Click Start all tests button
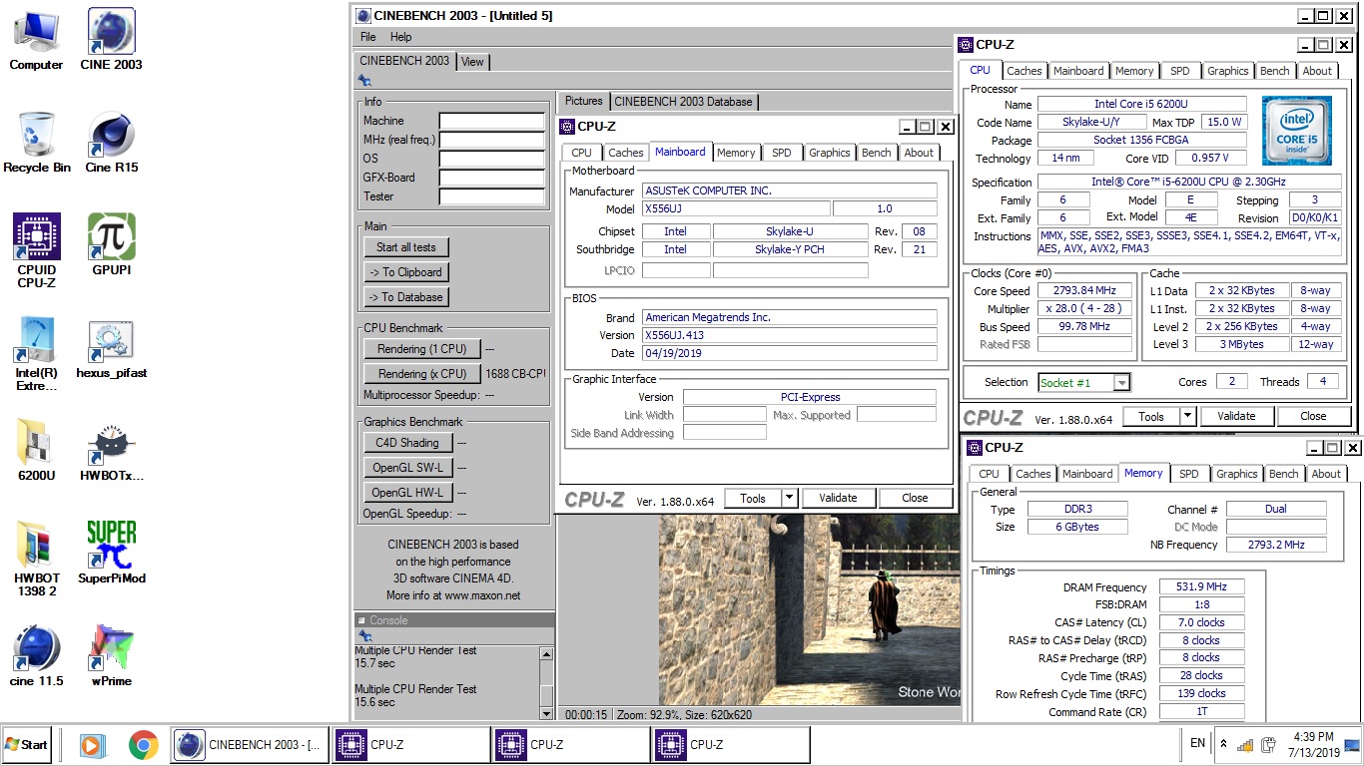1364x766 pixels. 406,247
